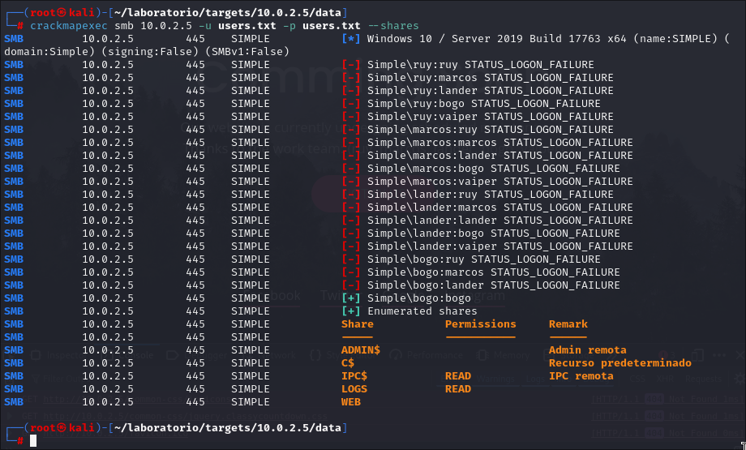Select the IPC$ share name

354,376
